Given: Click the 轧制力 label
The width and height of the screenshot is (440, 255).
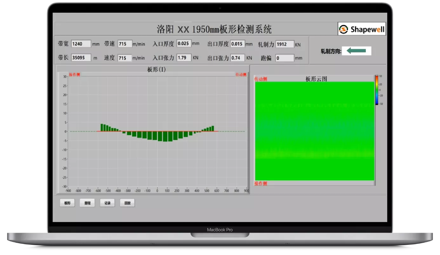Looking at the screenshot, I should tap(266, 44).
